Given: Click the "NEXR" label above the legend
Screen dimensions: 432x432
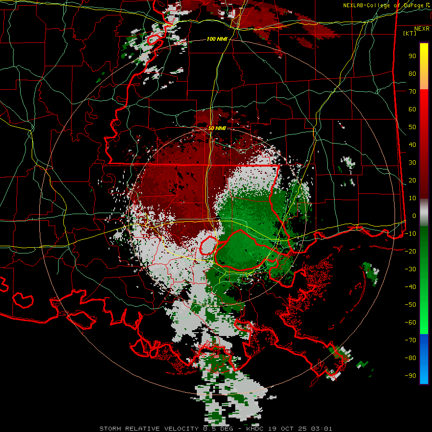Looking at the screenshot, I should click(x=421, y=29).
